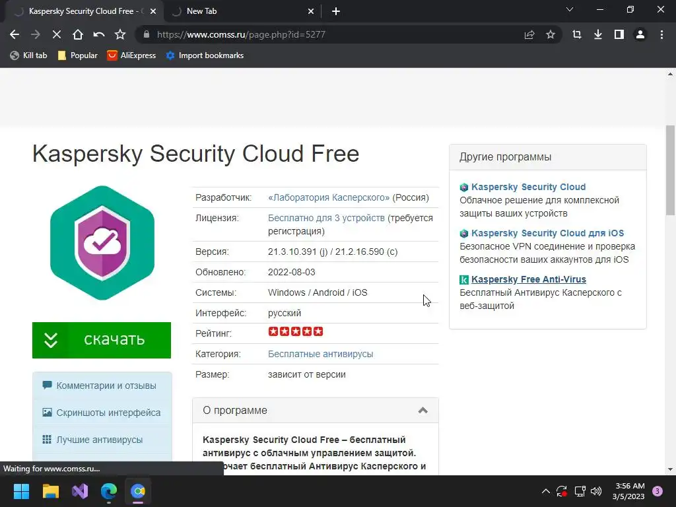
Task: Open Бесплатно для 3 устройств license link
Action: click(326, 218)
